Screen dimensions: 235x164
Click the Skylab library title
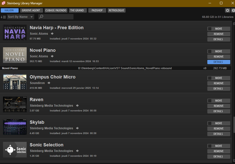[37, 122]
